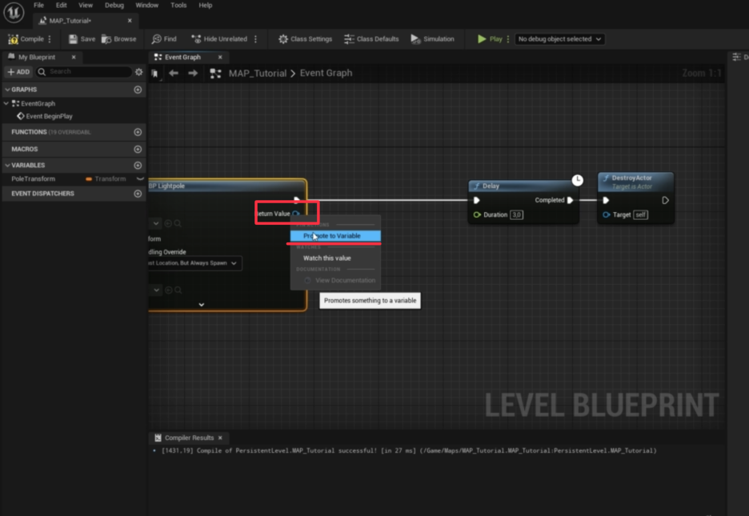Image resolution: width=749 pixels, height=516 pixels.
Task: Edit the Delay Duration value field
Action: tap(516, 215)
